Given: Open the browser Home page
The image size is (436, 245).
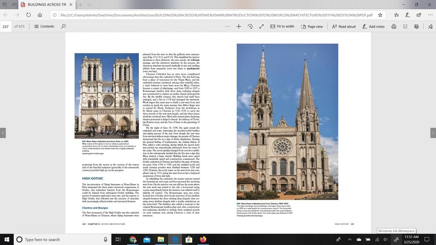Looking at the screenshot, I should (x=40, y=15).
